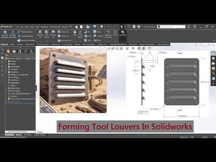Viewport: 216px width, 162px height.
Task: Click the feature tree horizontal scrollbar
Action: [17, 132]
